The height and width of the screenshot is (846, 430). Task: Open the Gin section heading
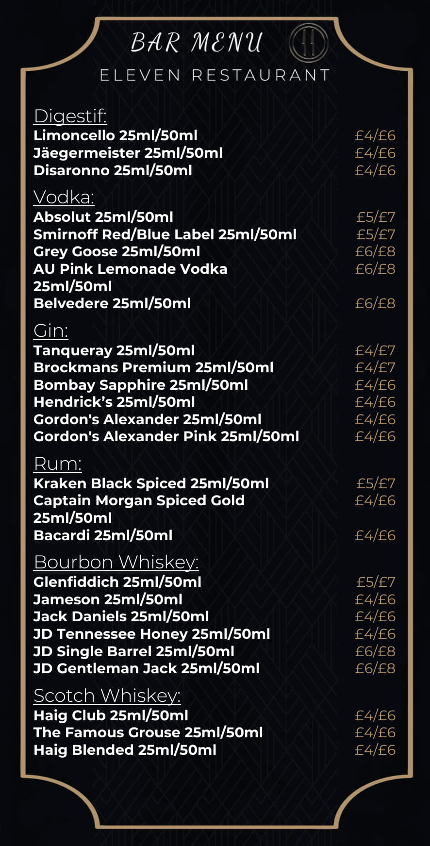[50, 331]
